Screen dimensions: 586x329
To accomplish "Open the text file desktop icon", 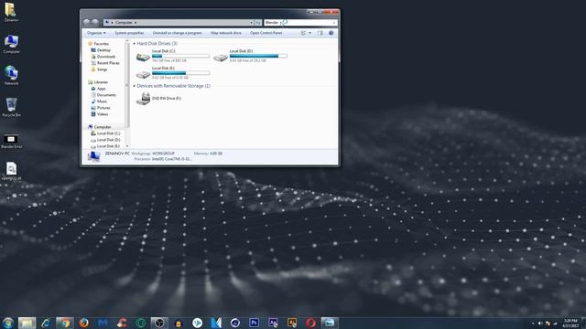I will click(11, 171).
